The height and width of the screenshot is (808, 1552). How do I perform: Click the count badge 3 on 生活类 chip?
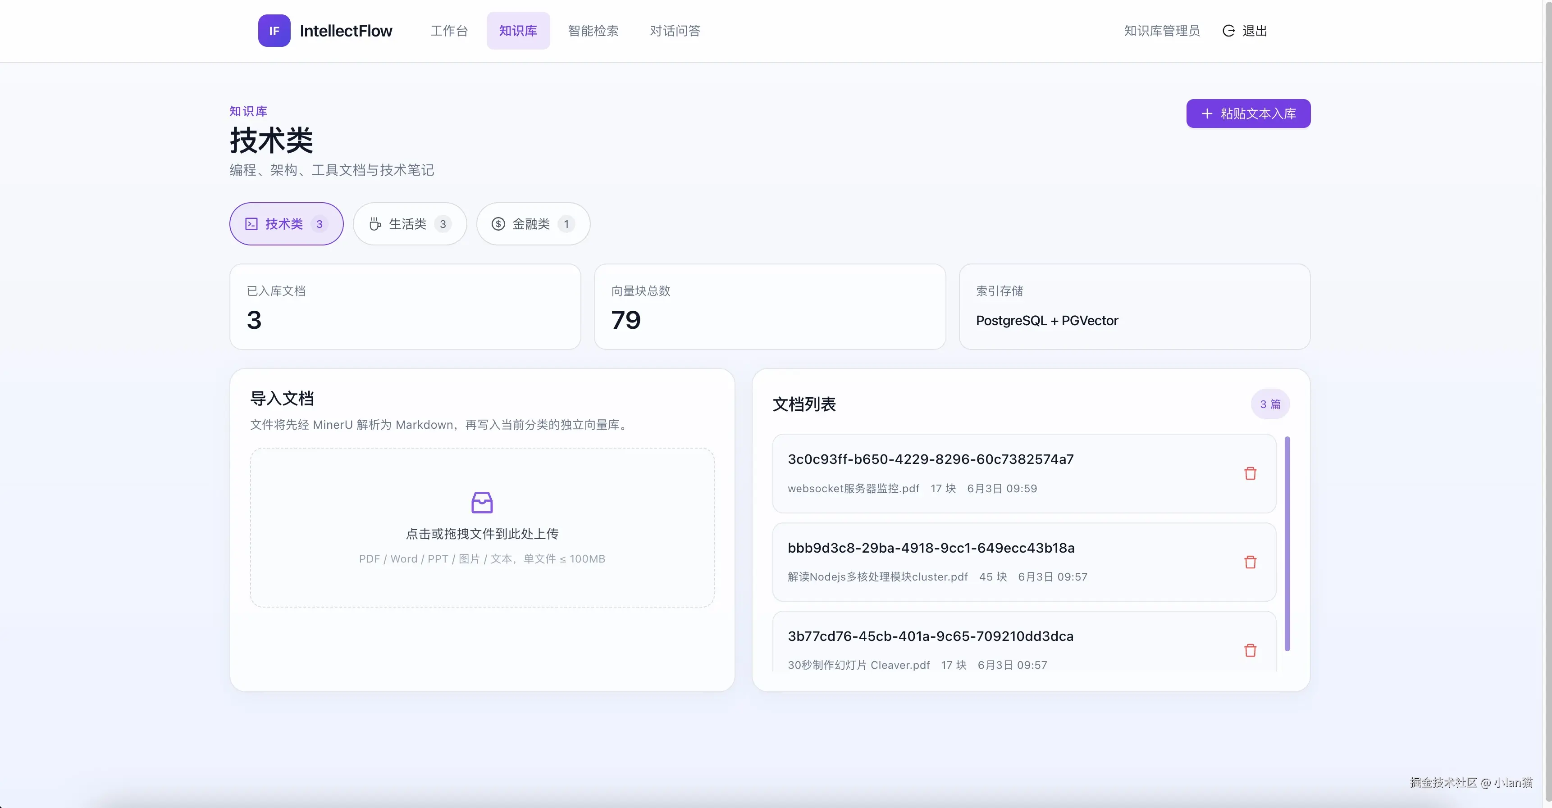point(443,224)
